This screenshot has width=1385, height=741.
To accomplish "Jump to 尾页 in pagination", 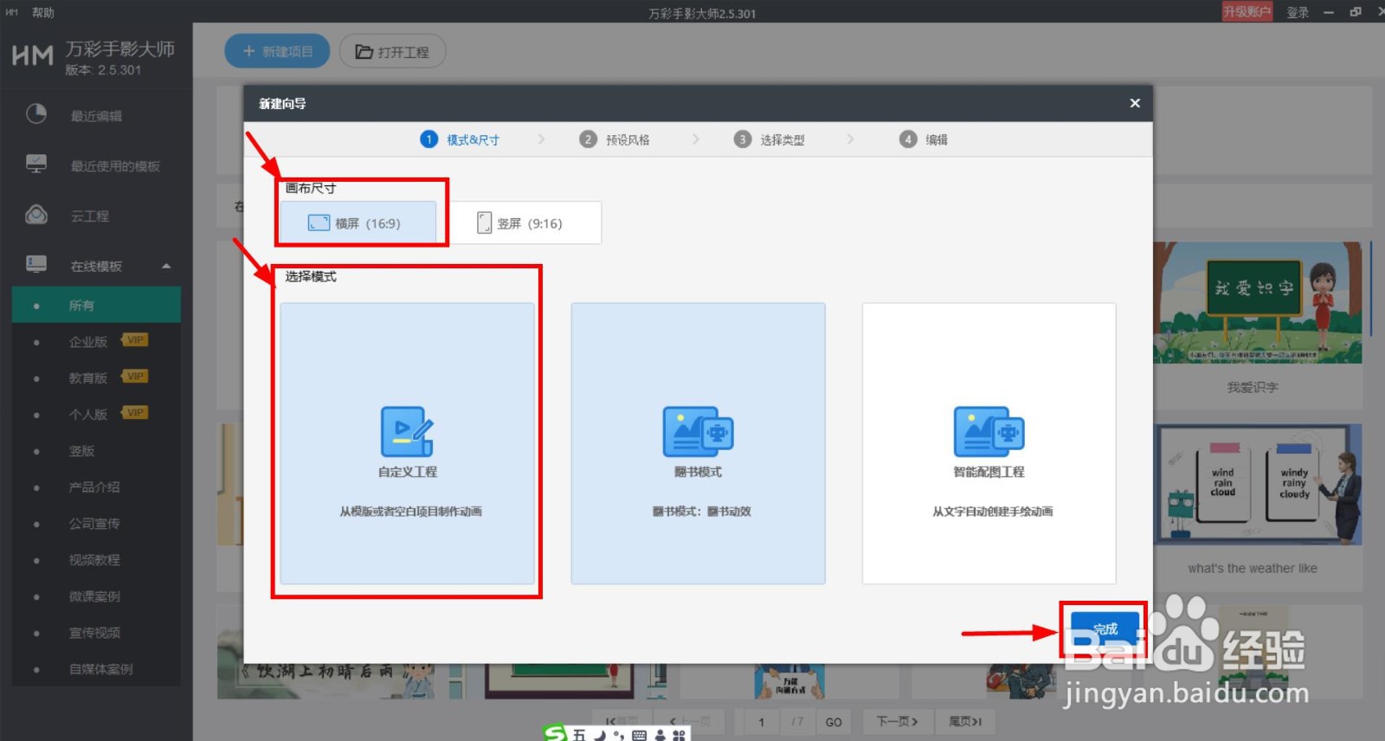I will 965,721.
